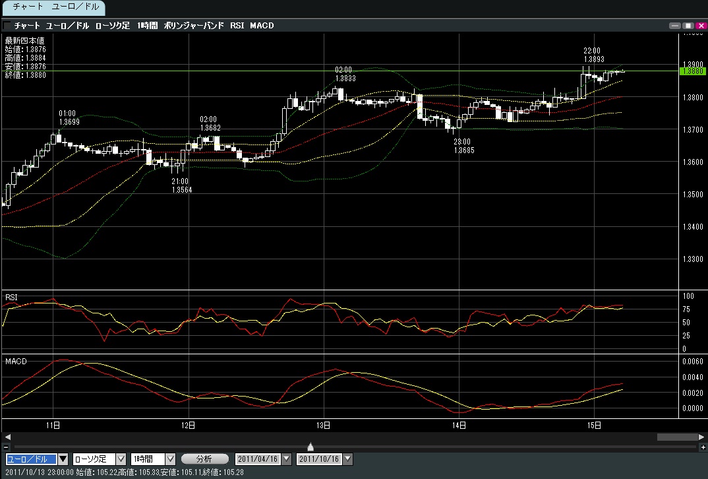Open the ユーロ／ドル currency pair dropdown
The width and height of the screenshot is (708, 479).
click(63, 459)
